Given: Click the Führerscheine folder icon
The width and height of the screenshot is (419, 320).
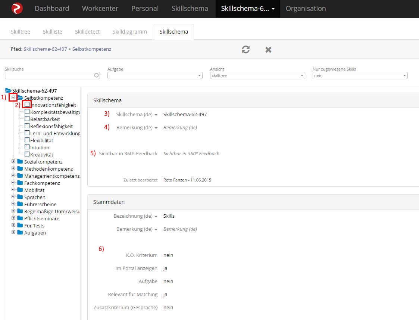Looking at the screenshot, I should tap(20, 204).
